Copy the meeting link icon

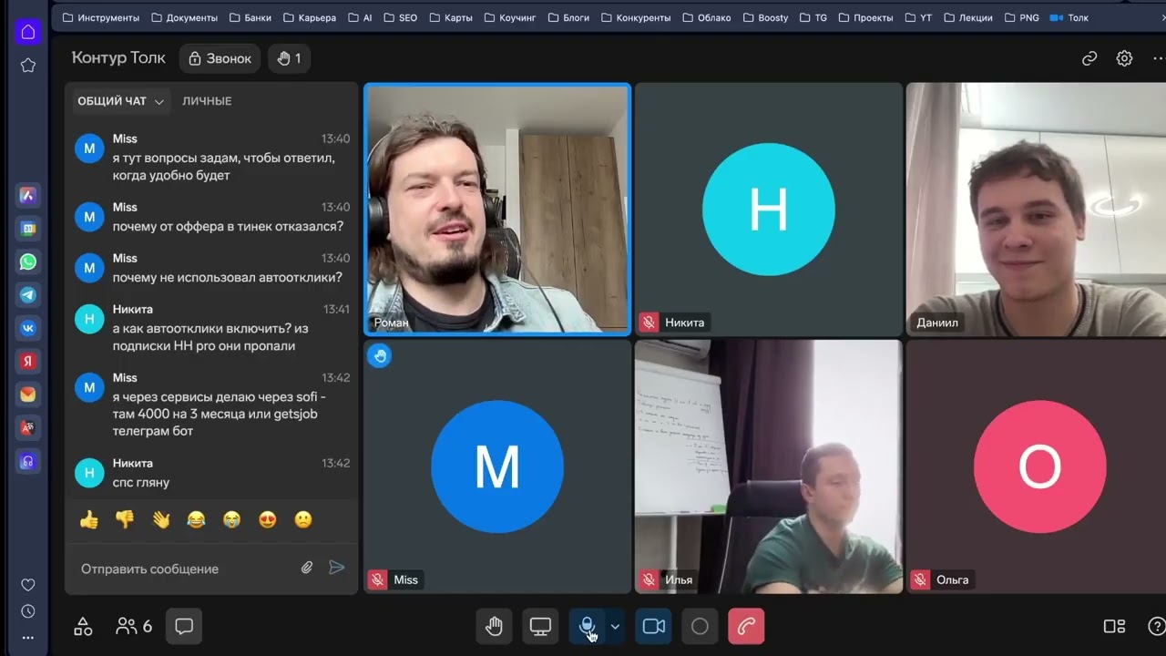tap(1089, 58)
